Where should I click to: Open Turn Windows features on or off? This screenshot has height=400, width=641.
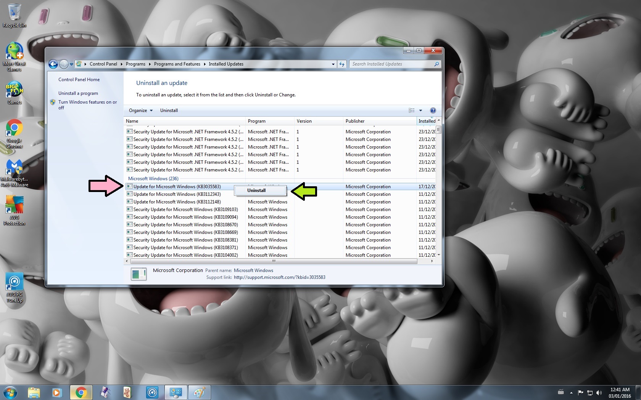87,105
